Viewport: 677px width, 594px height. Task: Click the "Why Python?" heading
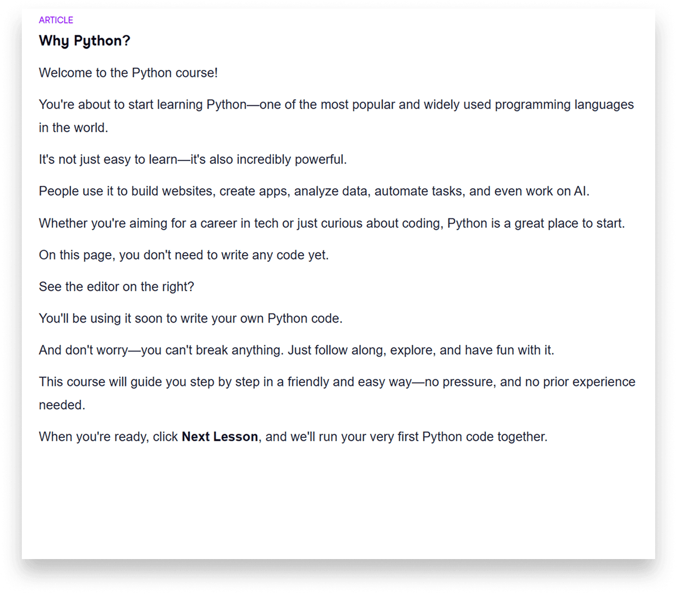pos(85,41)
